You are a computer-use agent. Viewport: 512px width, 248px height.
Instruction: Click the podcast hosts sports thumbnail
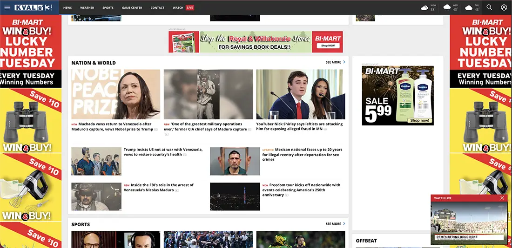point(116,240)
